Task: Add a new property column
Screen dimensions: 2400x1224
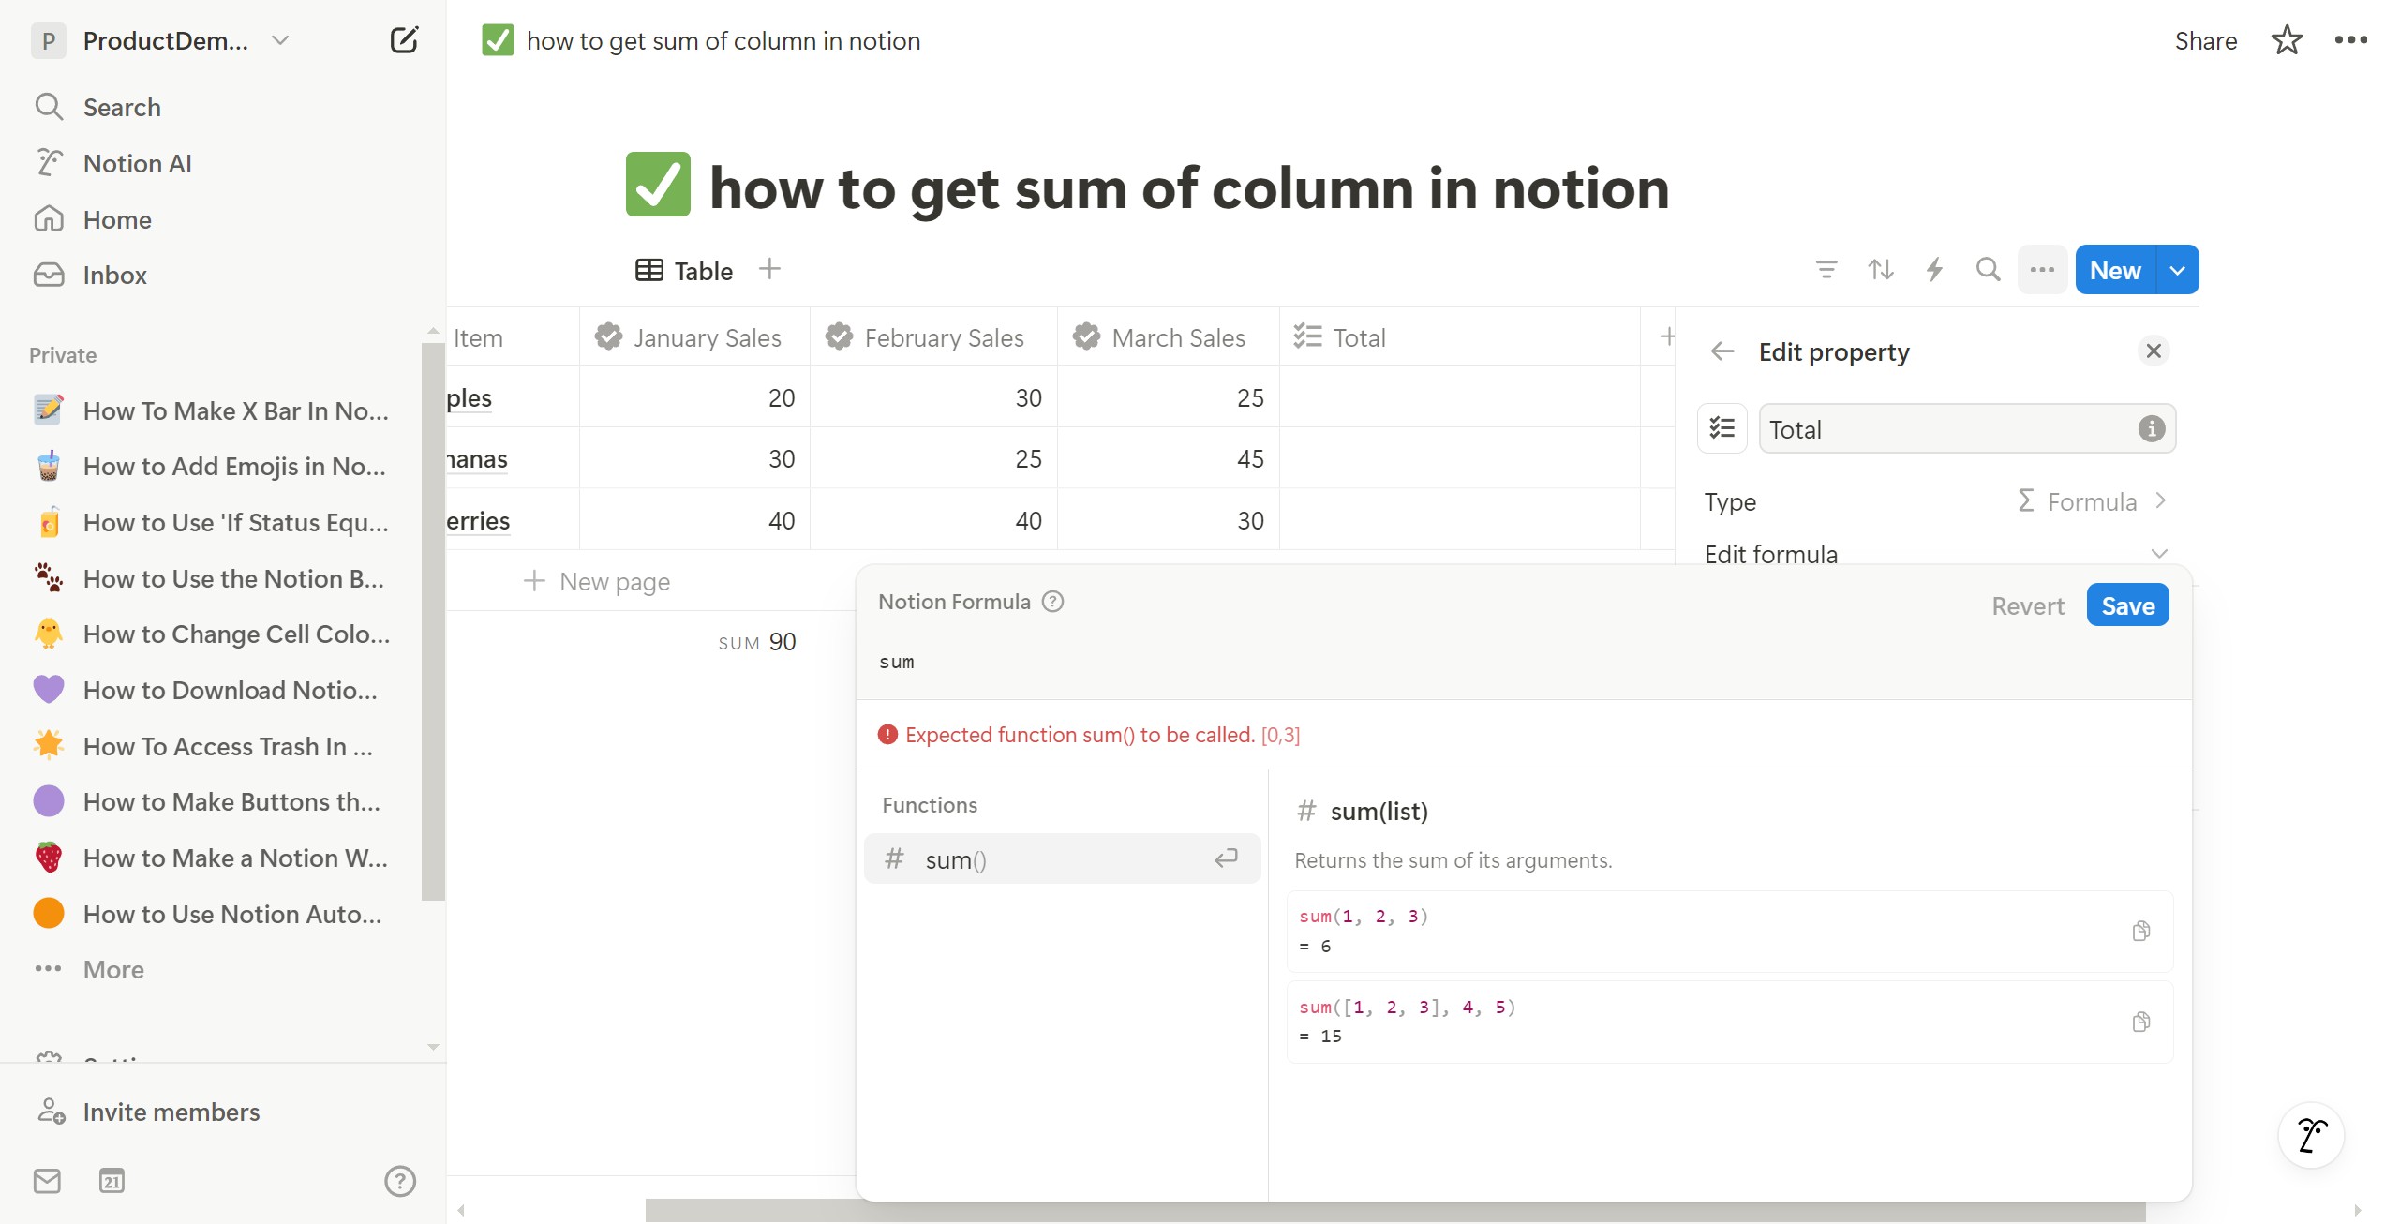Action: [1667, 336]
